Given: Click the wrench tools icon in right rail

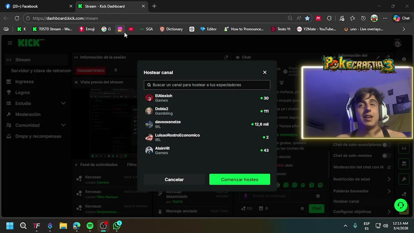Looking at the screenshot, I should [x=404, y=179].
